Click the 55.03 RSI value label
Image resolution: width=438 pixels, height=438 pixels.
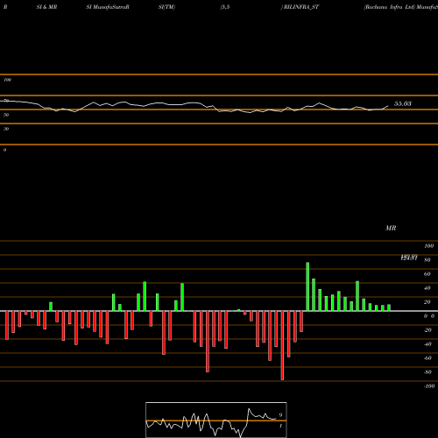pos(403,103)
